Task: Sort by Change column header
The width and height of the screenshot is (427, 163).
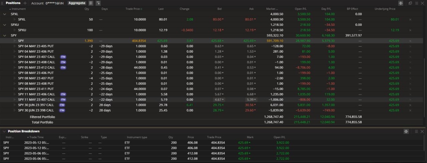Action: pyautogui.click(x=184, y=9)
